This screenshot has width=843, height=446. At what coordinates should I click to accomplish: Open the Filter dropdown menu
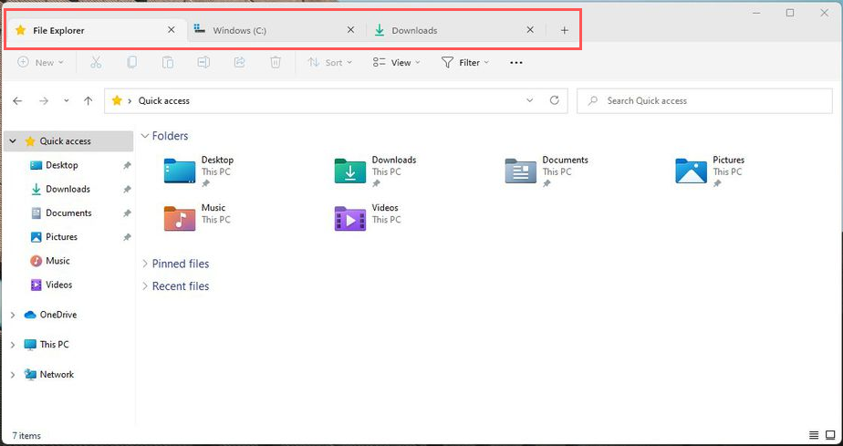(x=465, y=62)
